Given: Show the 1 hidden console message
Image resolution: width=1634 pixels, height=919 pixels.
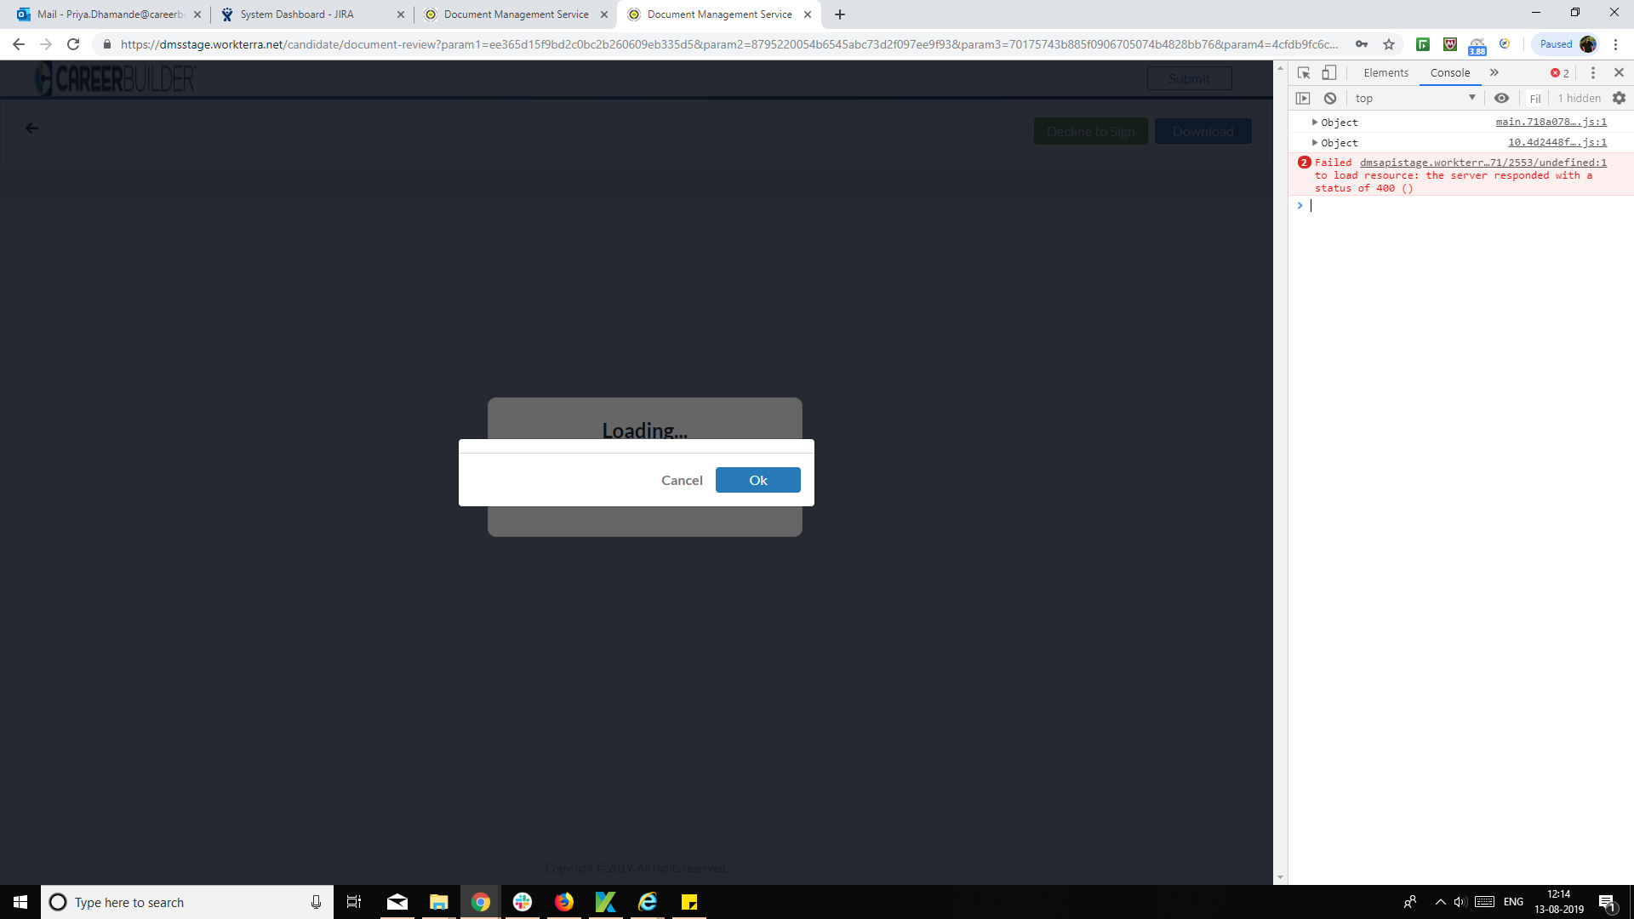Looking at the screenshot, I should 1578,98.
